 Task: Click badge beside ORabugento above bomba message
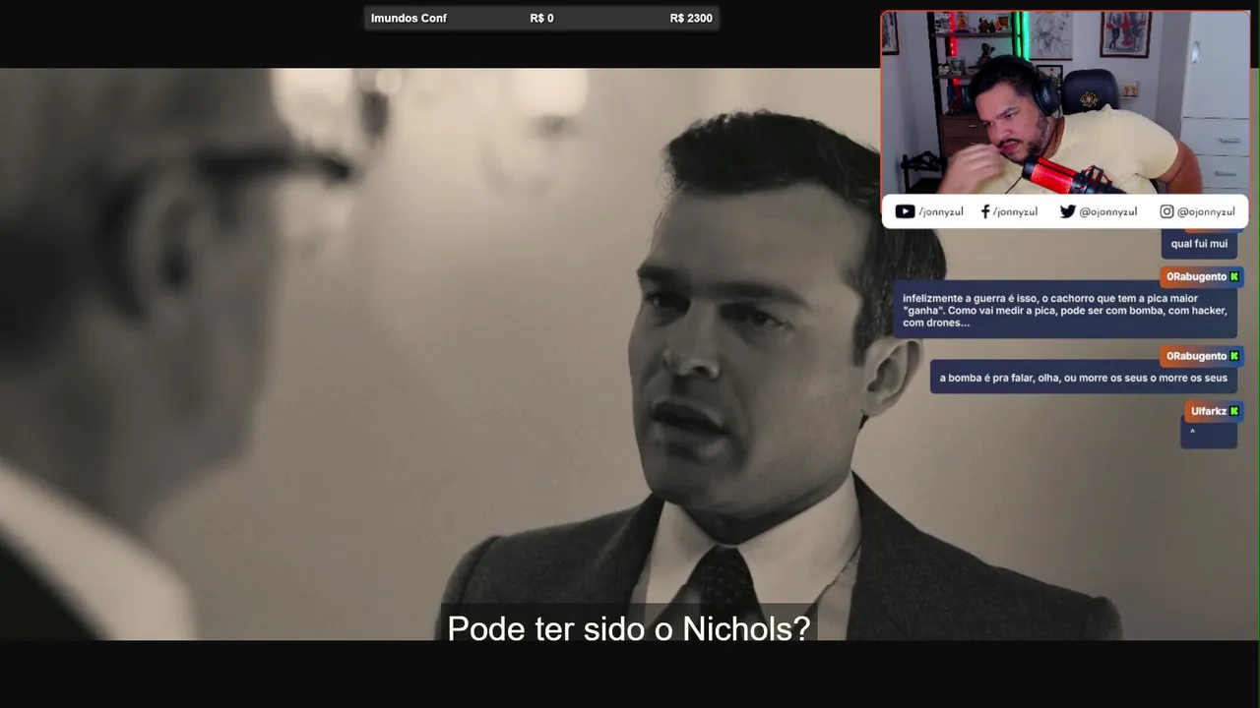(x=1234, y=356)
